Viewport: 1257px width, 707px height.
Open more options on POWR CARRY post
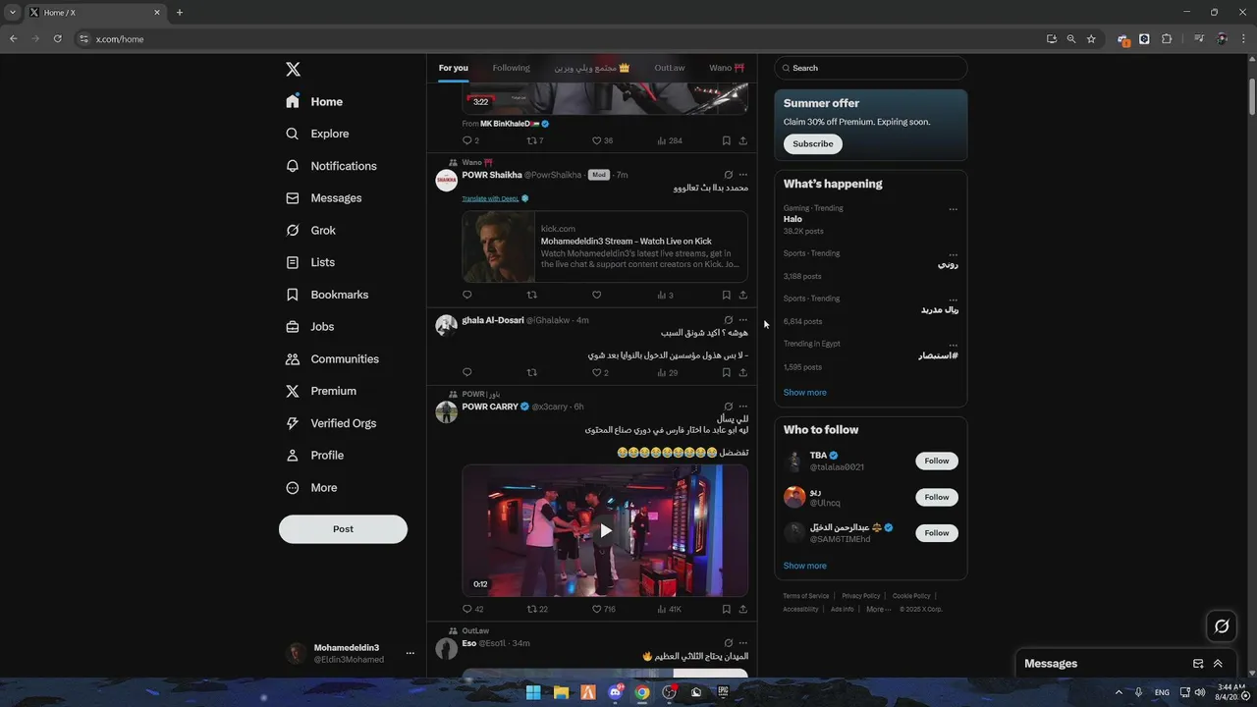pyautogui.click(x=742, y=407)
